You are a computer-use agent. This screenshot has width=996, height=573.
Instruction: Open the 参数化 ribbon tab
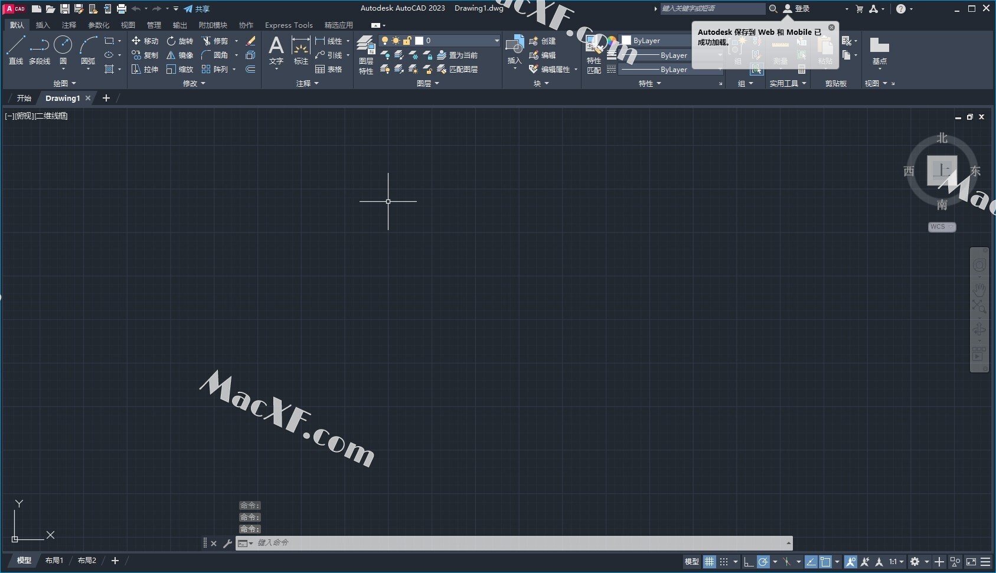tap(99, 25)
